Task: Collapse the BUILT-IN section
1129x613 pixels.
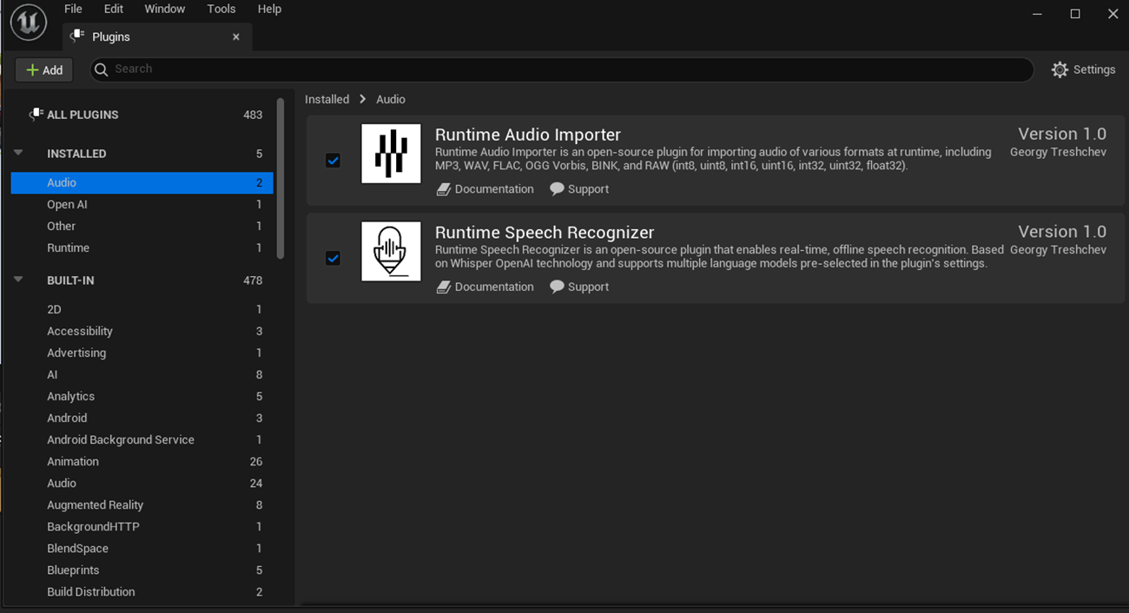Action: (18, 280)
